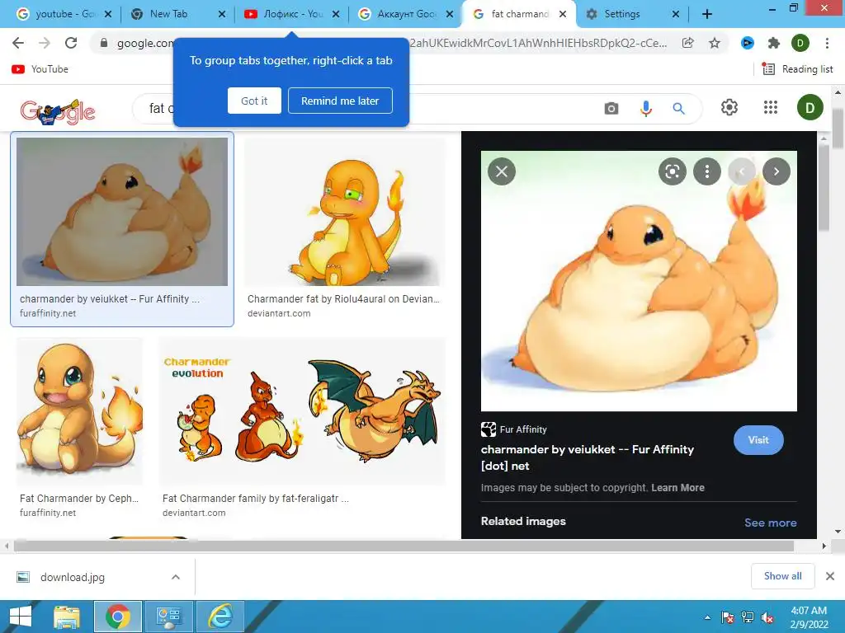Open File Explorer from taskbar
The image size is (845, 633).
point(67,617)
